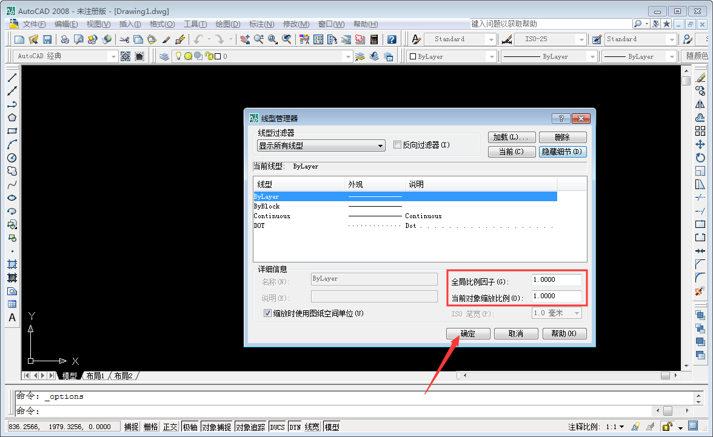The height and width of the screenshot is (437, 713).
Task: Click the 全局比例因子 input field
Action: point(556,279)
